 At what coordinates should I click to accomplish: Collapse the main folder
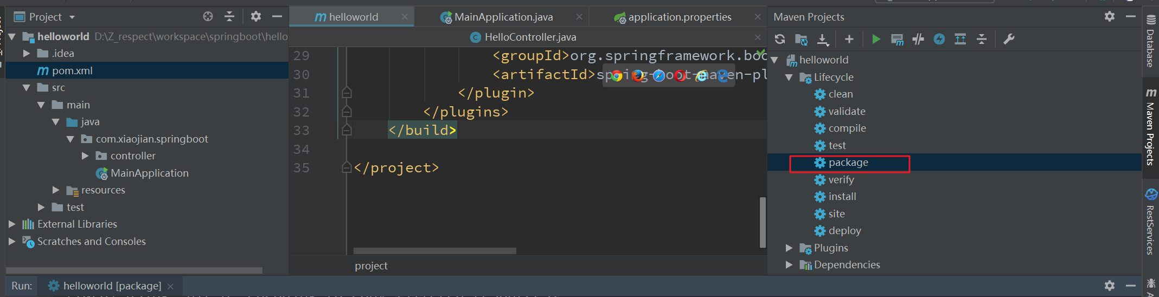pos(41,105)
